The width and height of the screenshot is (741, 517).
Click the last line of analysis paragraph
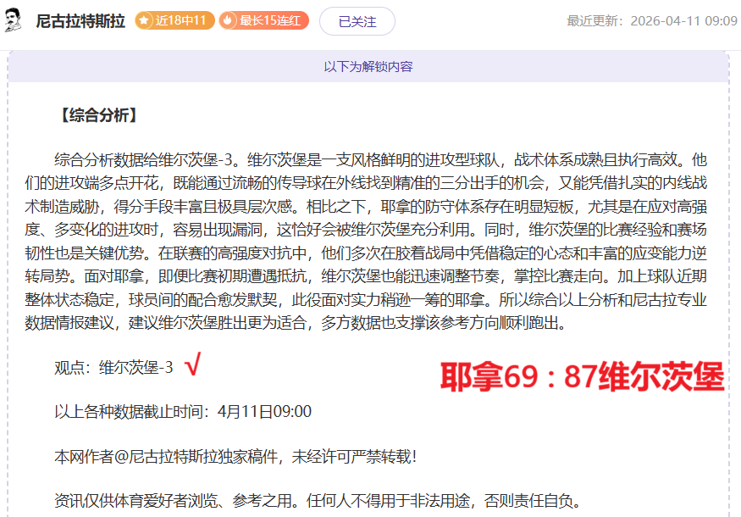310,323
